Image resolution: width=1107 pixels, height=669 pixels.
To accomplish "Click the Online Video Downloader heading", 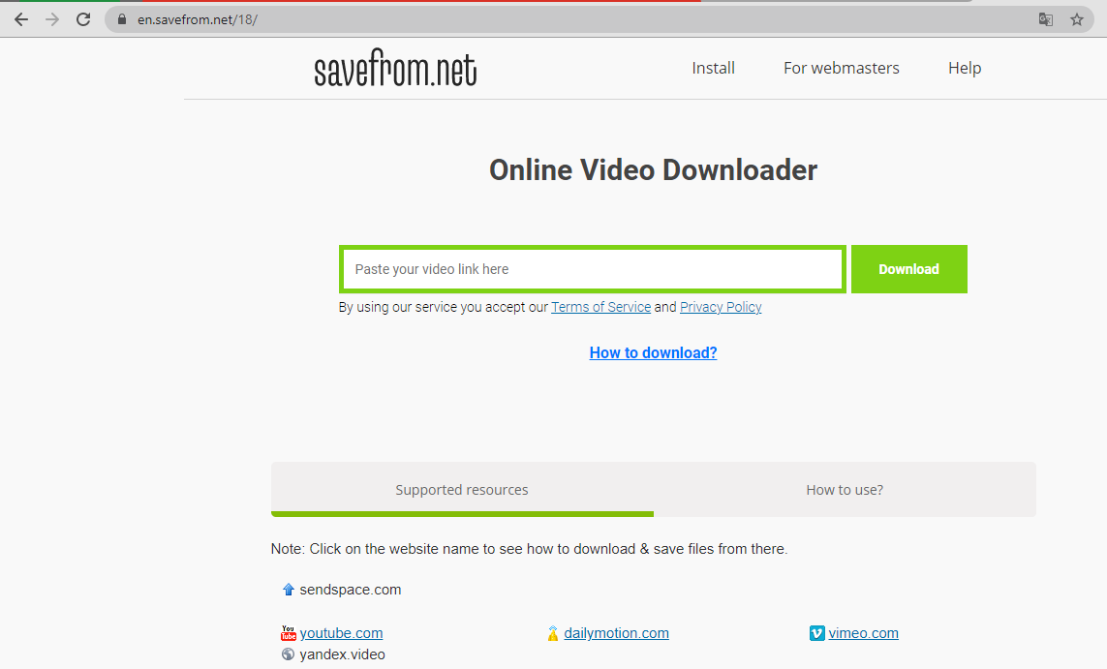I will coord(653,170).
